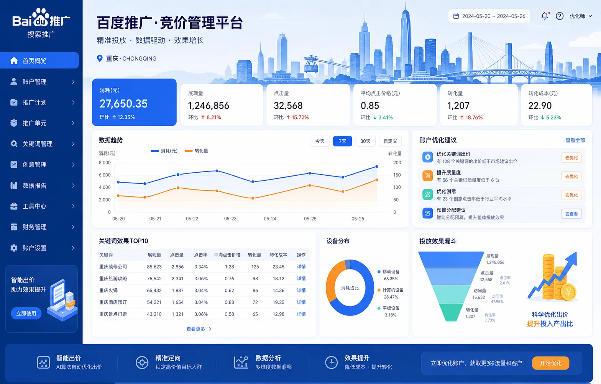Open the 优化师 account dropdown
The height and width of the screenshot is (384, 601).
(x=581, y=16)
